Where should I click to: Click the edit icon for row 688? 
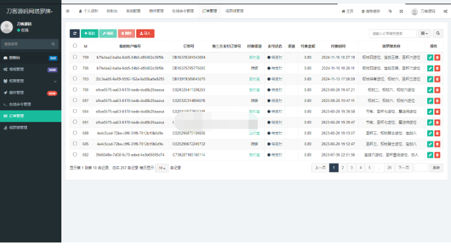430,133
